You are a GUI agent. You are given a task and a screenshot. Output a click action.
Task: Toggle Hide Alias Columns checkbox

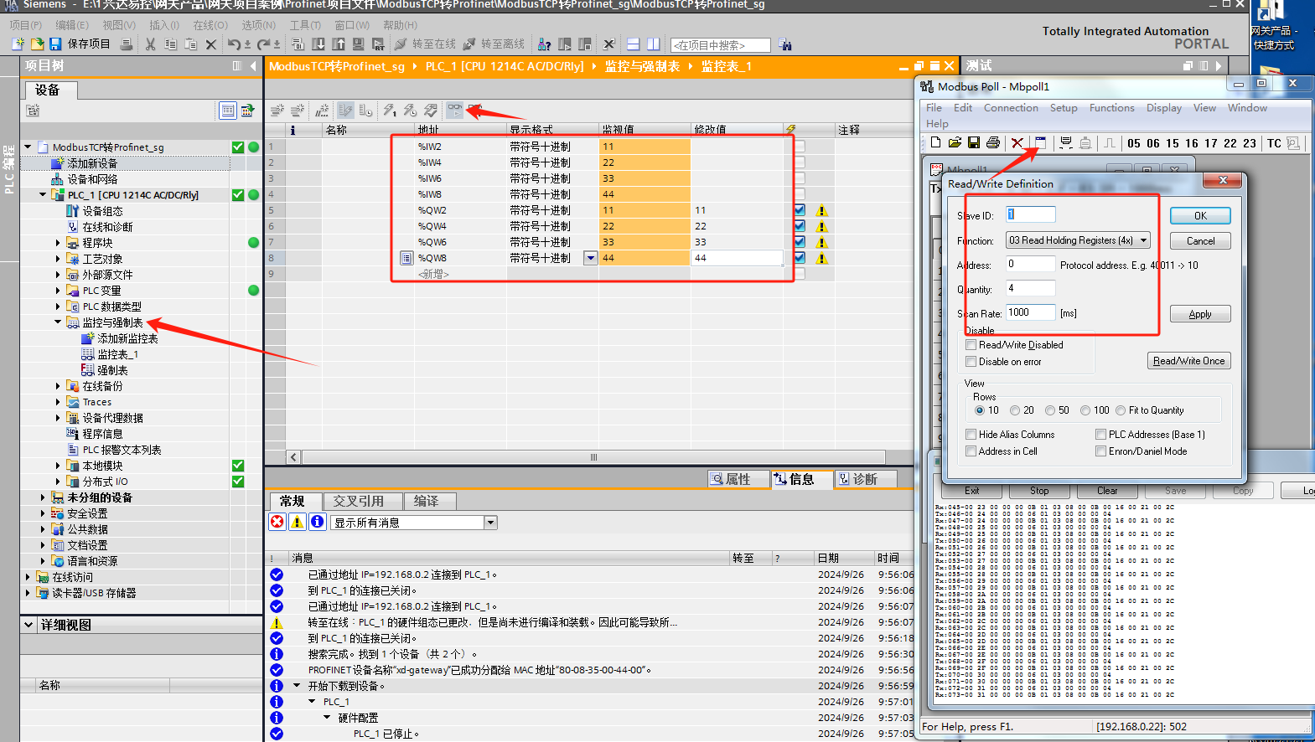click(971, 435)
